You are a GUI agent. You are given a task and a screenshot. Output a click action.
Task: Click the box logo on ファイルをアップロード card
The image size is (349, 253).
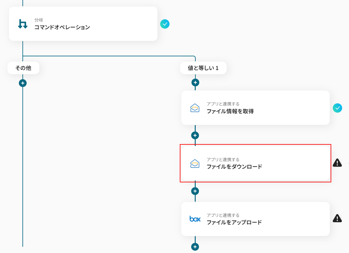pyautogui.click(x=195, y=219)
